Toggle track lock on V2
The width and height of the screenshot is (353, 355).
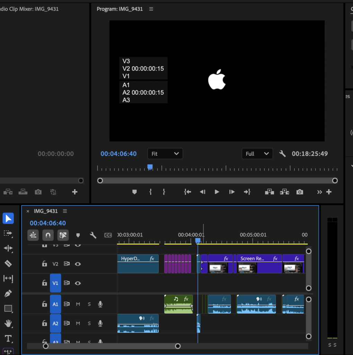click(x=45, y=263)
